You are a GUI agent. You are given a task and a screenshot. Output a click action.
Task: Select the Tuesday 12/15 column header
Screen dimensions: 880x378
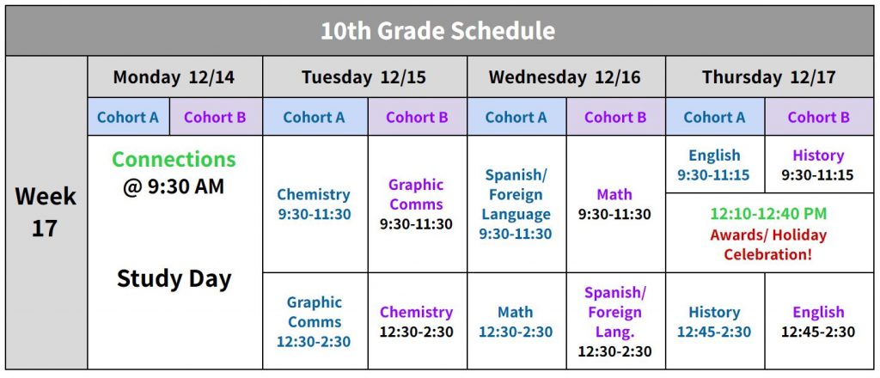point(364,77)
